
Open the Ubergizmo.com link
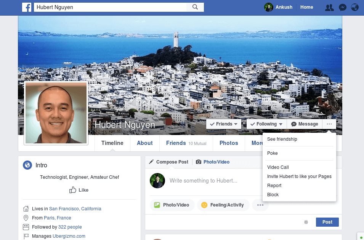[x=69, y=236]
